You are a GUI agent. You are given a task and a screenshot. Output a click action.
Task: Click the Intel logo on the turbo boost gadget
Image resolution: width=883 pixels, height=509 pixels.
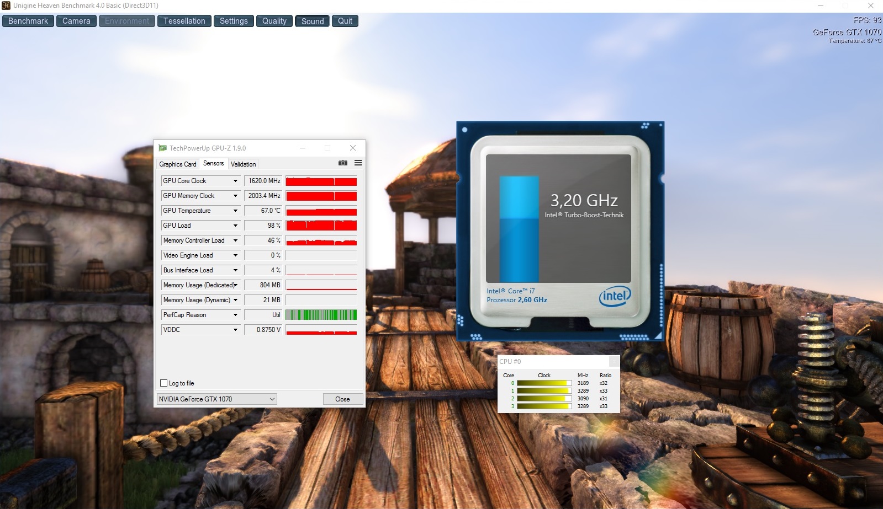click(615, 296)
